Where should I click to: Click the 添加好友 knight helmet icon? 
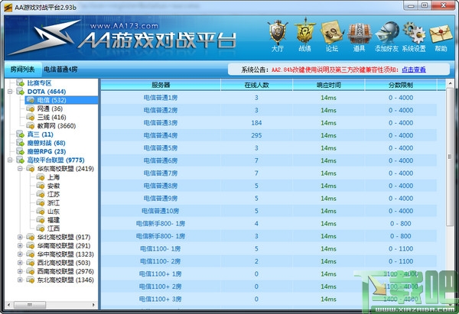point(386,34)
